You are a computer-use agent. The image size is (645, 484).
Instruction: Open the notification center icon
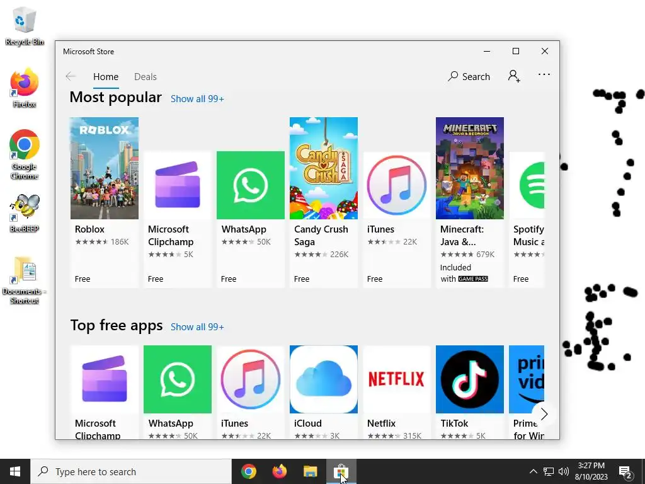[625, 471]
